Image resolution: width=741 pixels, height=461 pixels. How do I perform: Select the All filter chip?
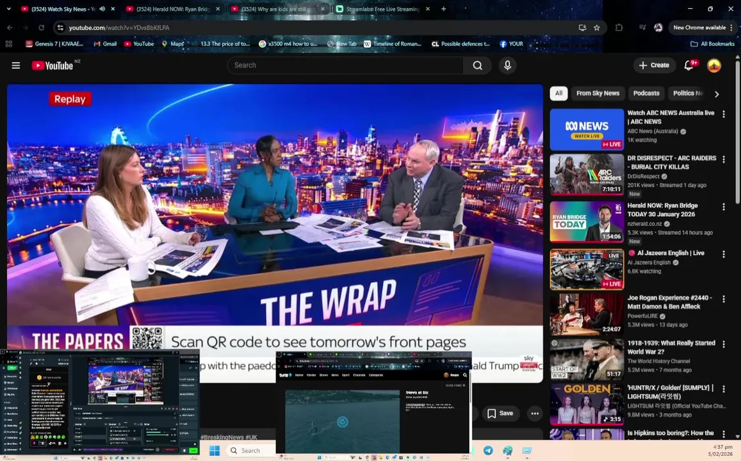pyautogui.click(x=558, y=93)
